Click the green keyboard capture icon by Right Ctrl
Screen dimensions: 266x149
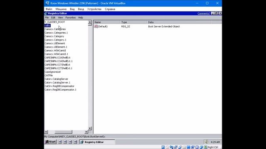point(205,147)
